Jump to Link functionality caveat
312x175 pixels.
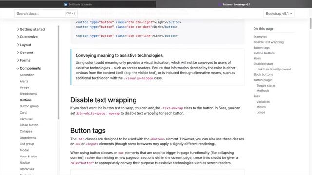point(273,69)
